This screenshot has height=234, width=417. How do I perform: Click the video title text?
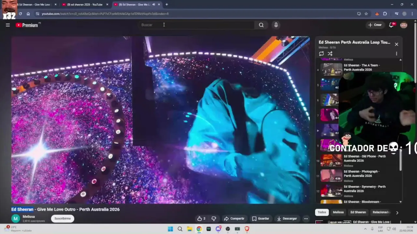tap(65, 209)
